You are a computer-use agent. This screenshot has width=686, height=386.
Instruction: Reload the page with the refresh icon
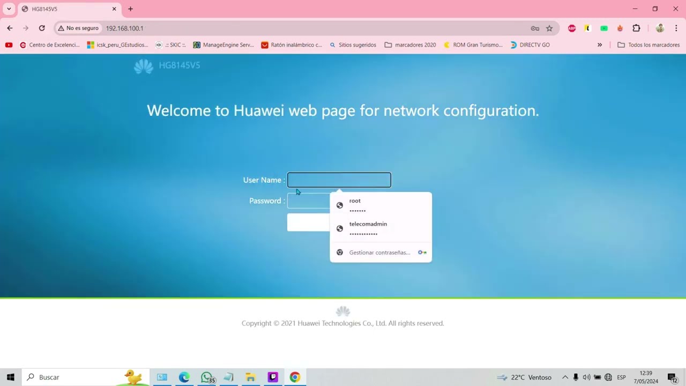pyautogui.click(x=42, y=28)
